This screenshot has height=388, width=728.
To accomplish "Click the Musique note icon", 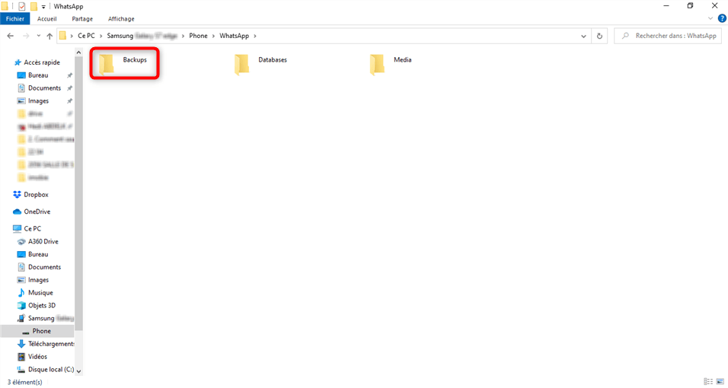I will coord(21,293).
